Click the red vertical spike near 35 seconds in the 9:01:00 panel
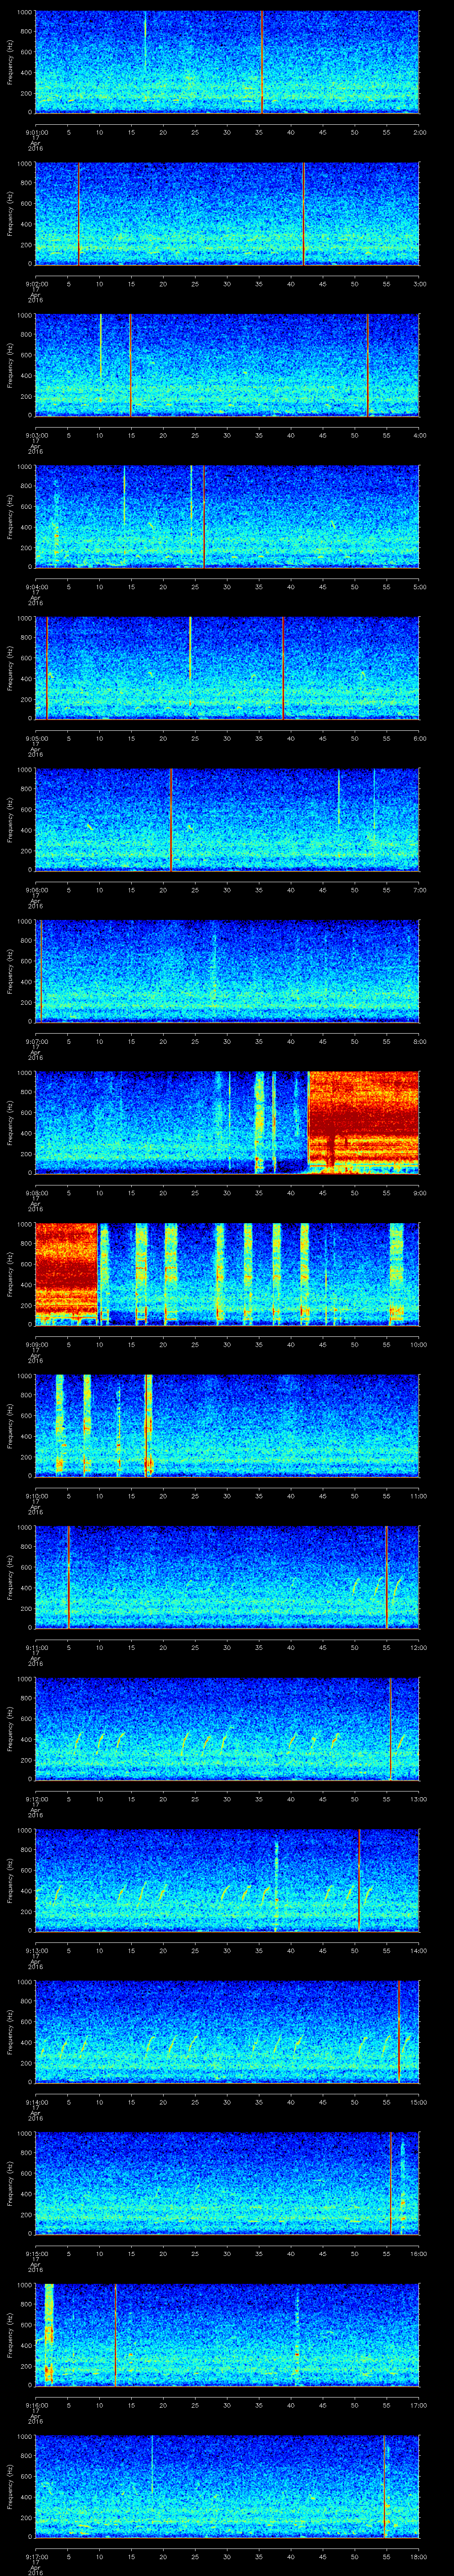The image size is (454, 2576). pyautogui.click(x=262, y=62)
